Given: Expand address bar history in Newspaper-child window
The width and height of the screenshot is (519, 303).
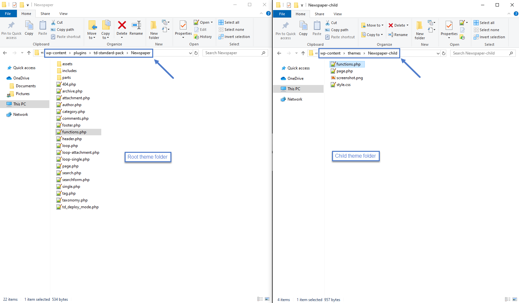Looking at the screenshot, I should (438, 53).
